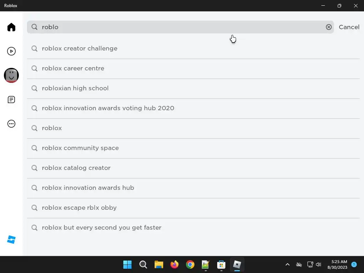Show hidden system tray icons
The image size is (364, 273).
click(x=287, y=264)
